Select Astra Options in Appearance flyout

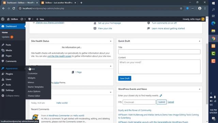pos(34,91)
